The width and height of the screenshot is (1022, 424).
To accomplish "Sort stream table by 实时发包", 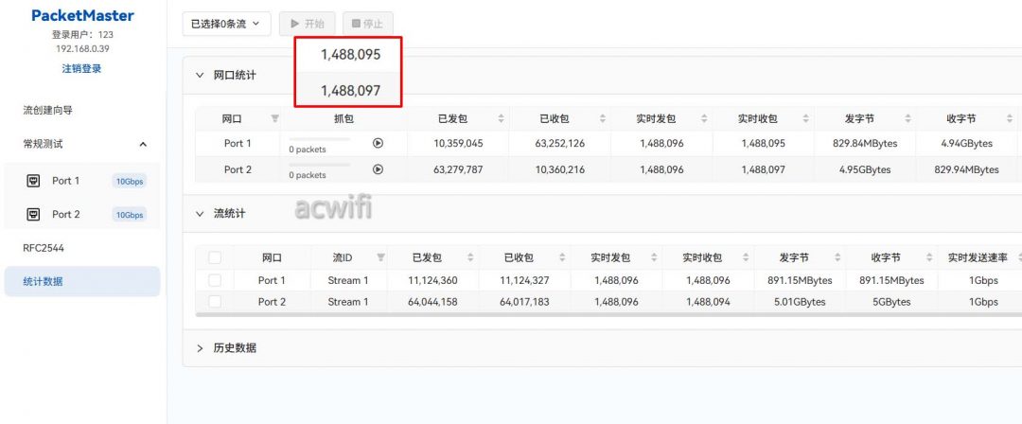I will coord(654,257).
